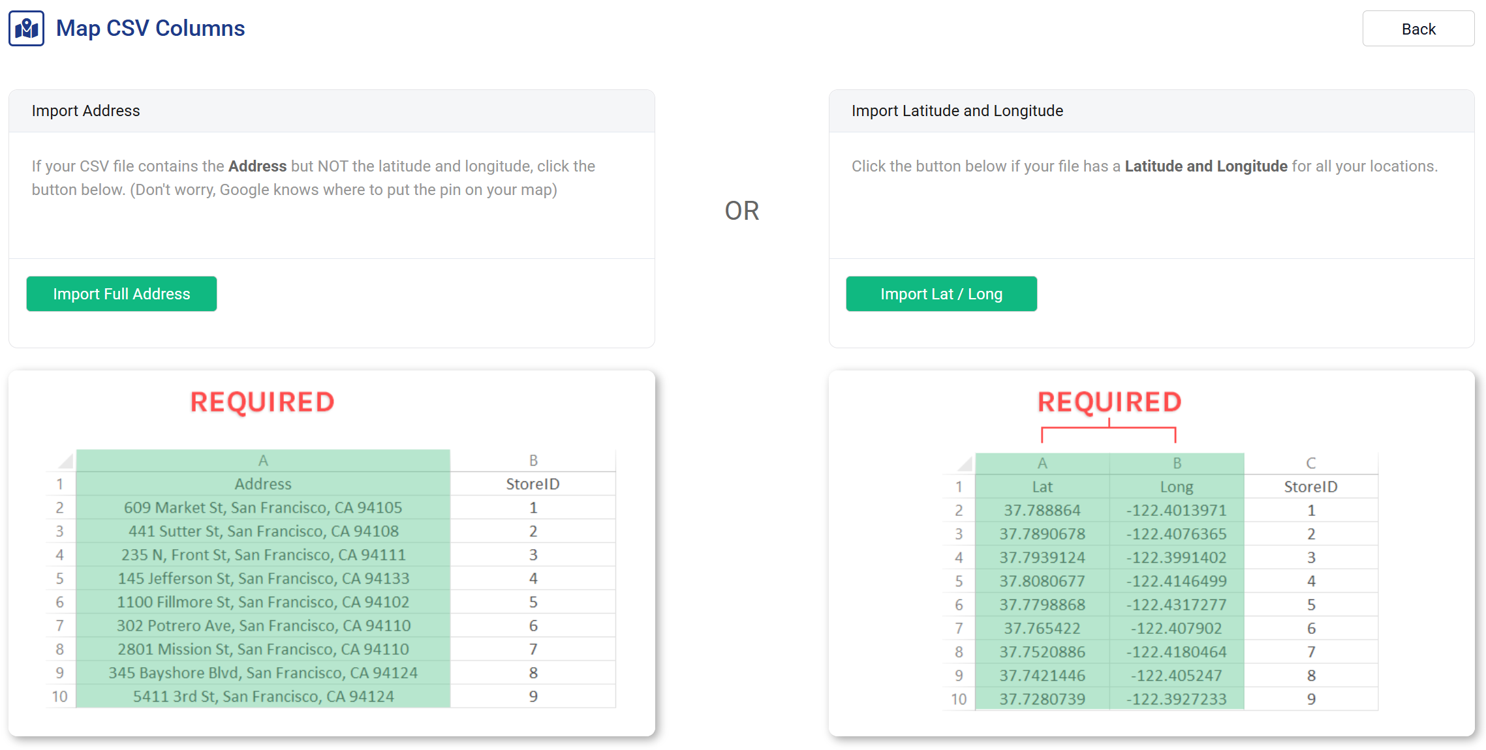Click the REQUIRED label above the Address column
Screen dimensions: 1486x750
pyautogui.click(x=262, y=402)
